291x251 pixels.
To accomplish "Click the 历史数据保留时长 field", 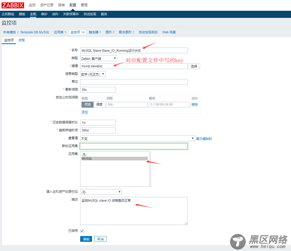I will [x=98, y=123].
